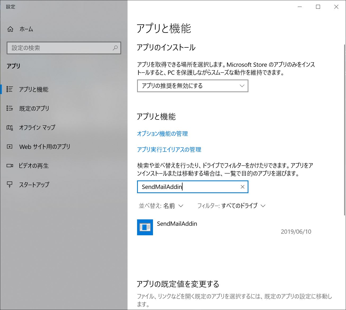Click the スタートアップ icon in sidebar

click(x=10, y=185)
